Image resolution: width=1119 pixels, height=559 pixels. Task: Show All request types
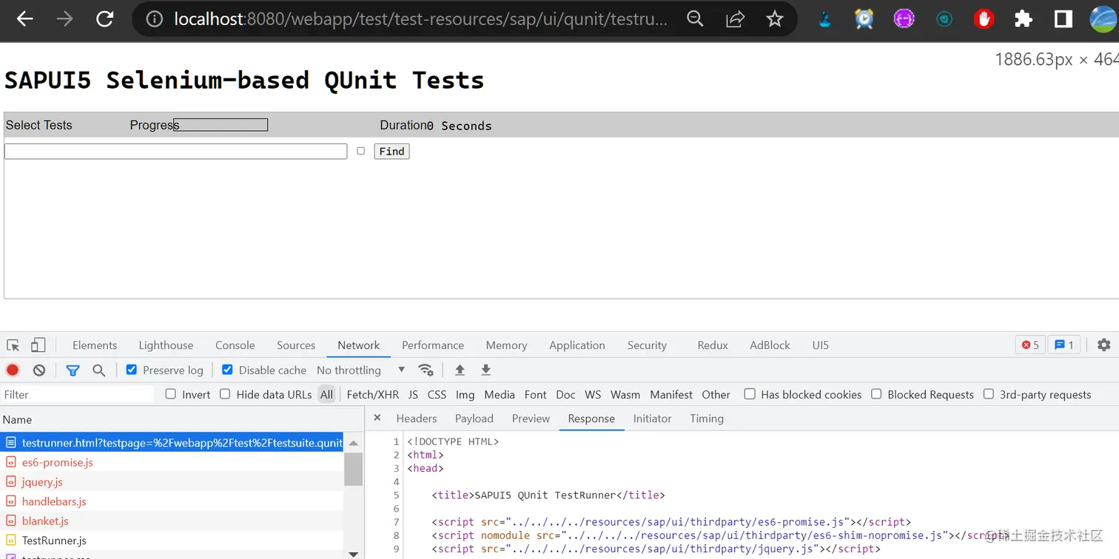[x=326, y=395]
